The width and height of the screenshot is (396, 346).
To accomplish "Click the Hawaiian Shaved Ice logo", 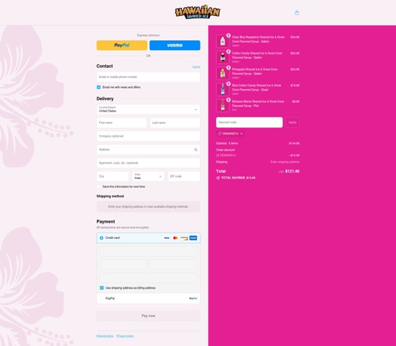I will pos(197,12).
